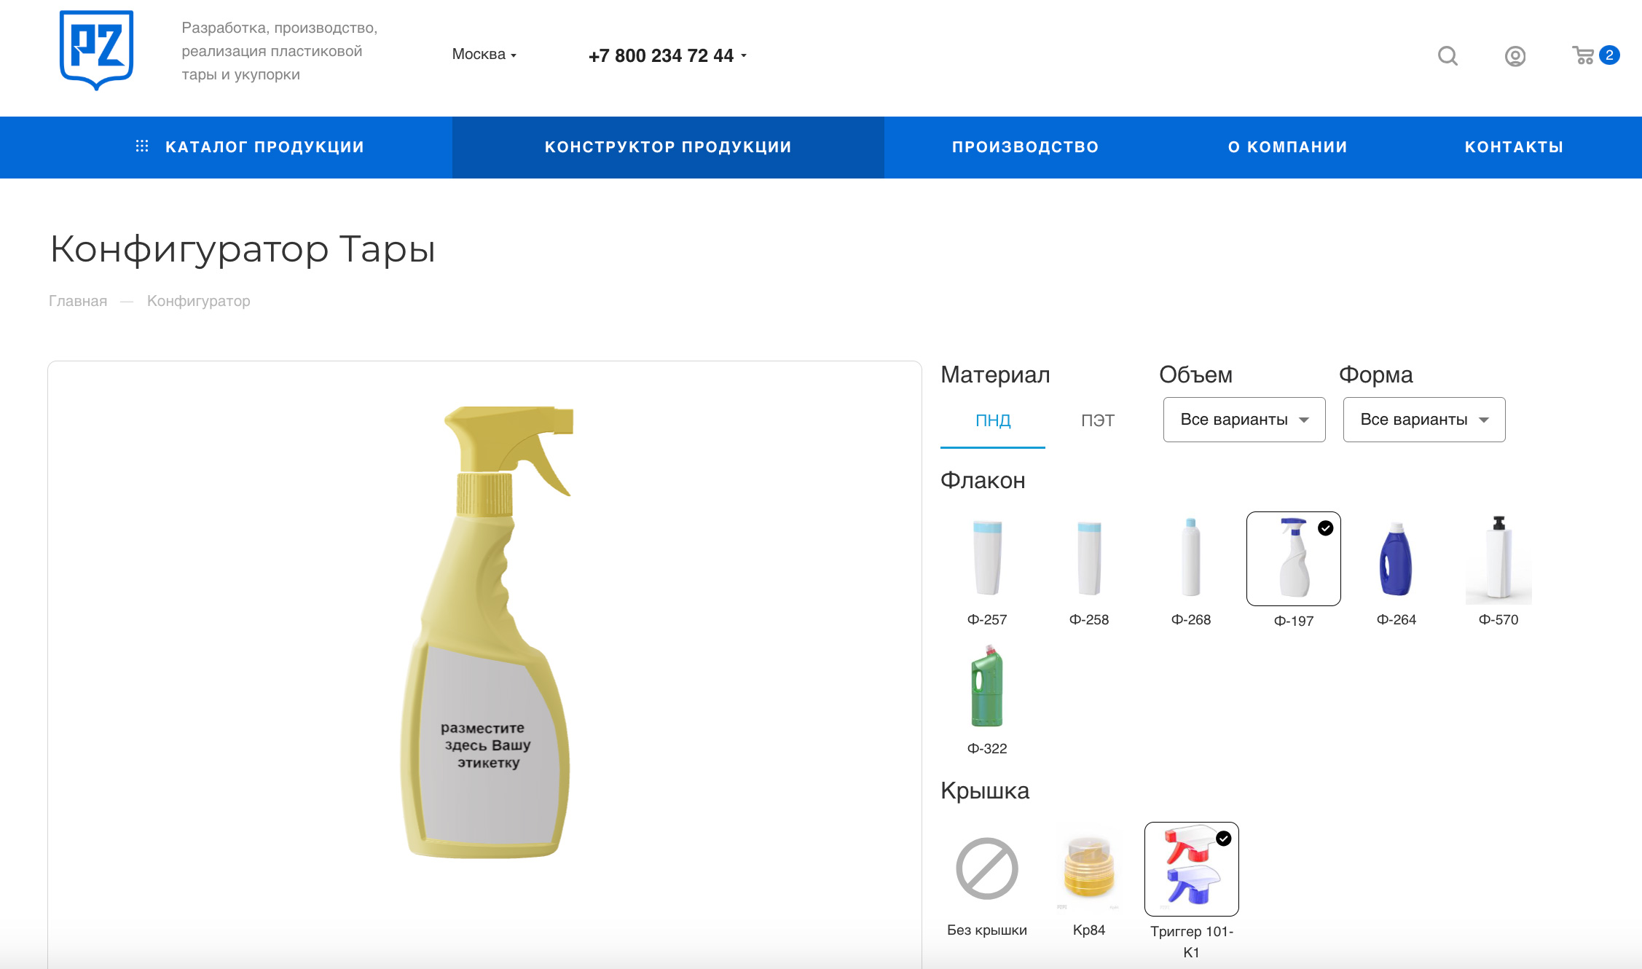Switch material to ПЭТ tab

tap(1098, 421)
